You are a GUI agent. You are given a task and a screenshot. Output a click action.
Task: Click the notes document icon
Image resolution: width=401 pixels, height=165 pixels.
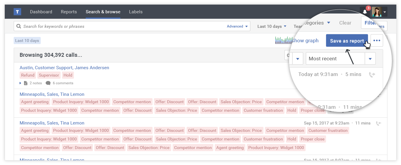tap(26, 83)
